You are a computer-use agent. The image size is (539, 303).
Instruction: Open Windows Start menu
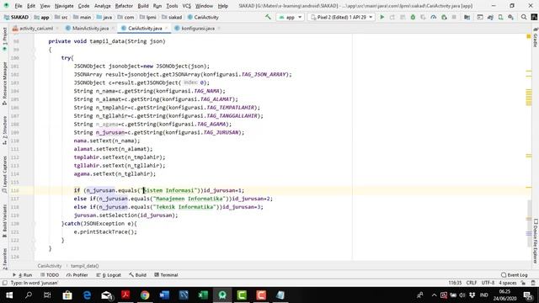pos(9,295)
